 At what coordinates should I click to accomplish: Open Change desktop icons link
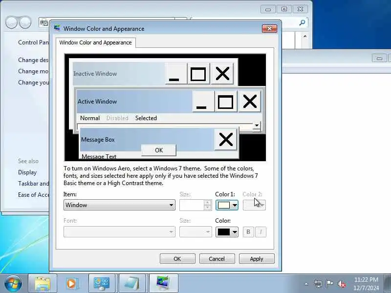33,60
